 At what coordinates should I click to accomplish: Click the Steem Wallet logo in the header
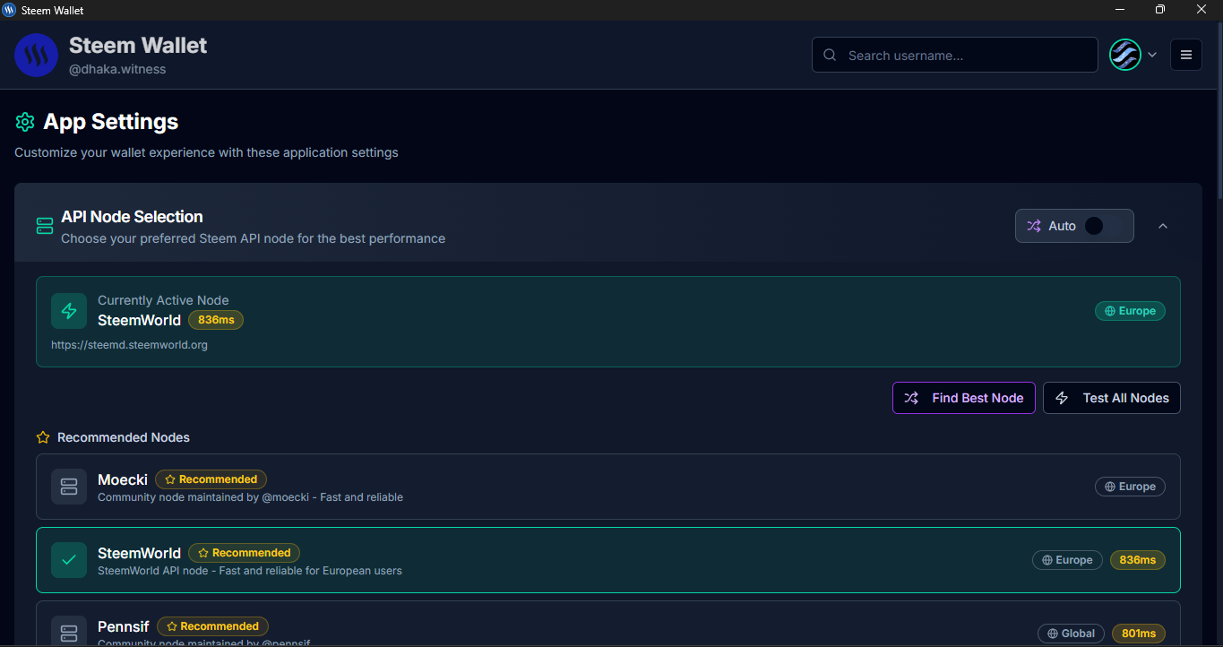click(37, 56)
